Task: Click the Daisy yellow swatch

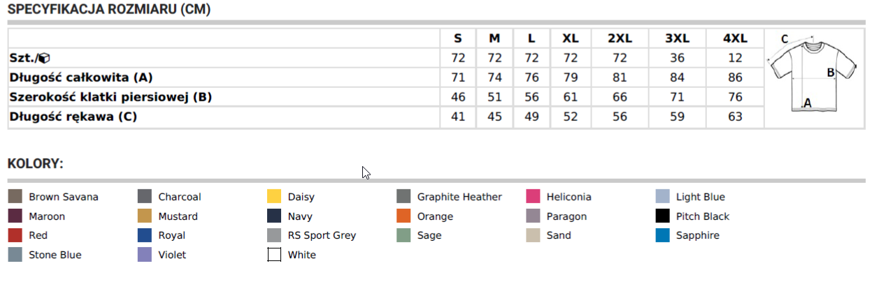Action: coord(274,197)
